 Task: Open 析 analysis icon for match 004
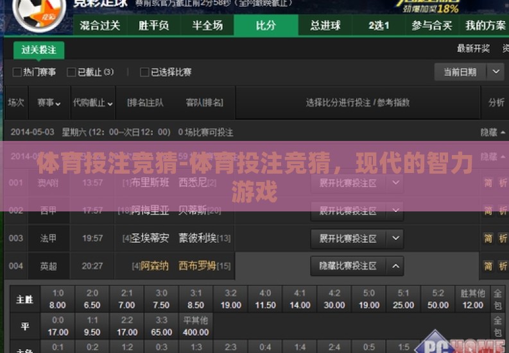(503, 266)
